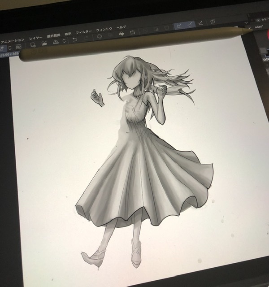
Task: Expand the up-down arrows beside the leftmost icon
Action: pos(10,48)
